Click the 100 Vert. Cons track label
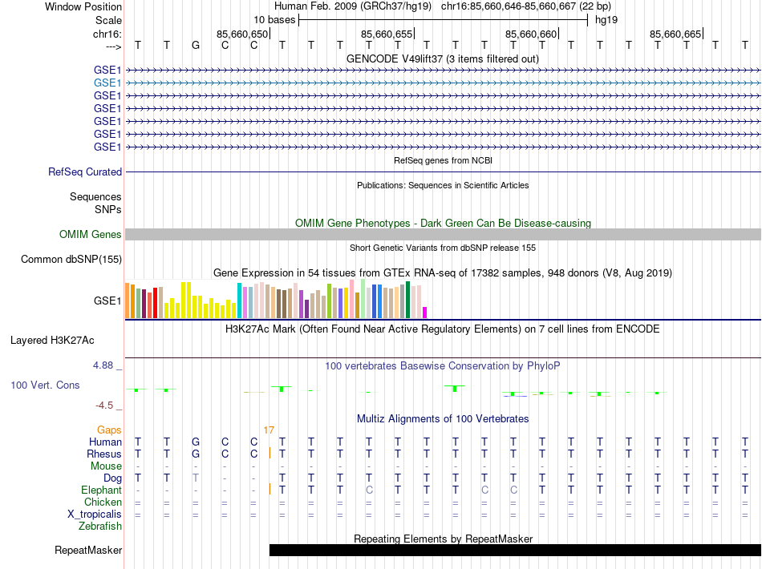Image resolution: width=762 pixels, height=569 pixels. [x=45, y=385]
